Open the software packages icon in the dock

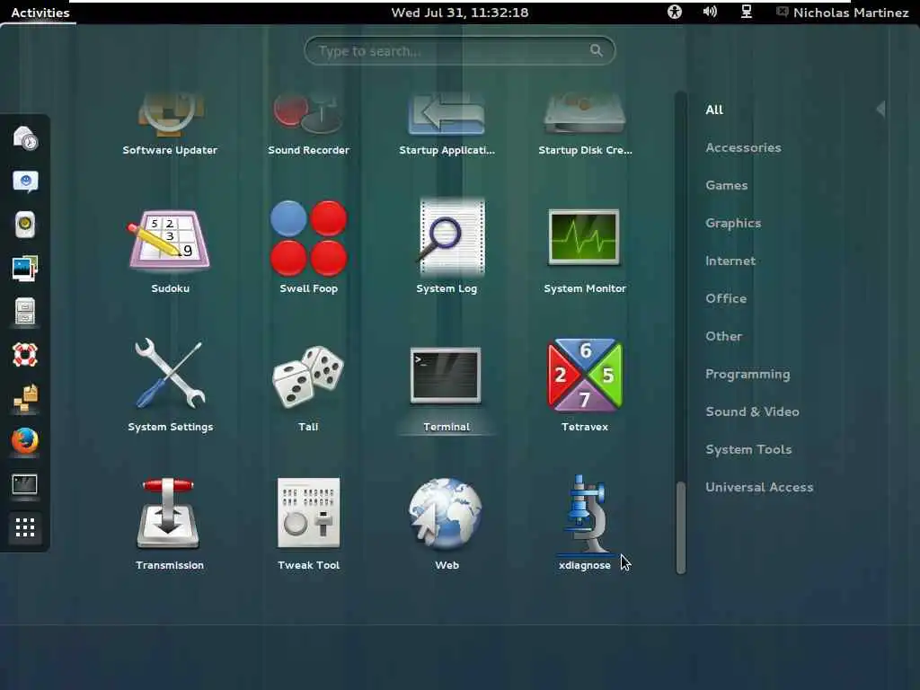tap(25, 398)
